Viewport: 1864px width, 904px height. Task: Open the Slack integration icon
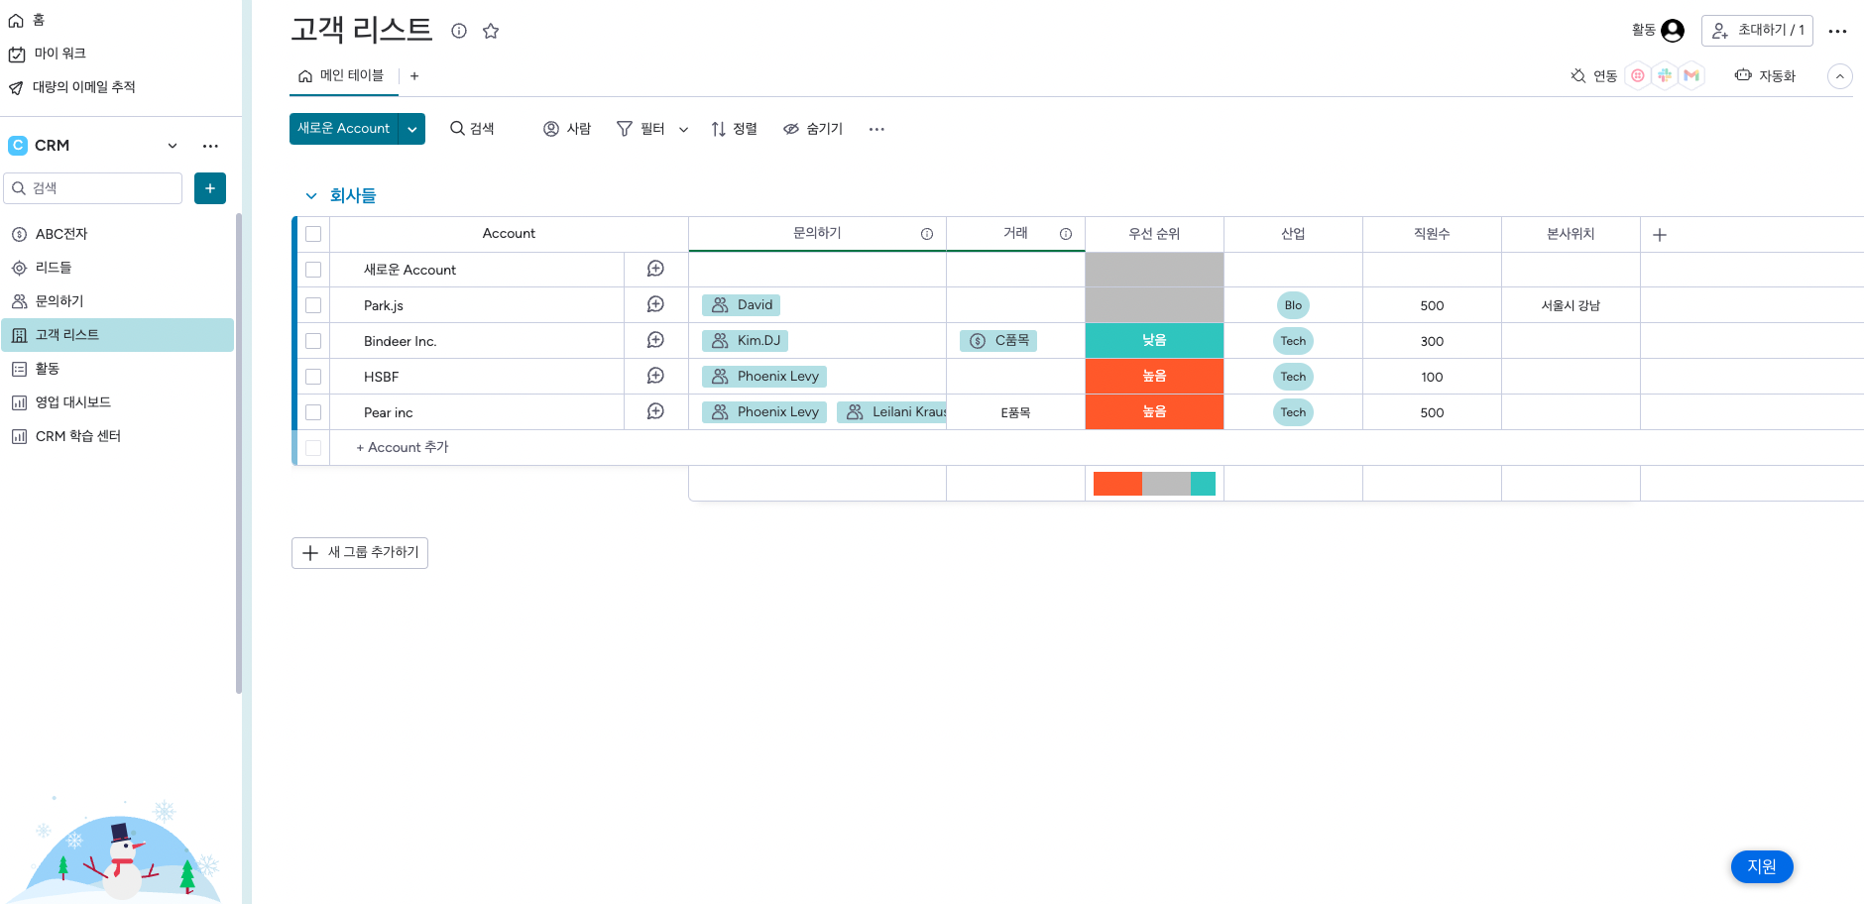1665,75
